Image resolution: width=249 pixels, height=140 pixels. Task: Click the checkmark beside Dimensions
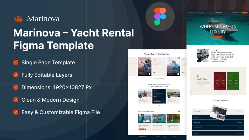pos(16,87)
